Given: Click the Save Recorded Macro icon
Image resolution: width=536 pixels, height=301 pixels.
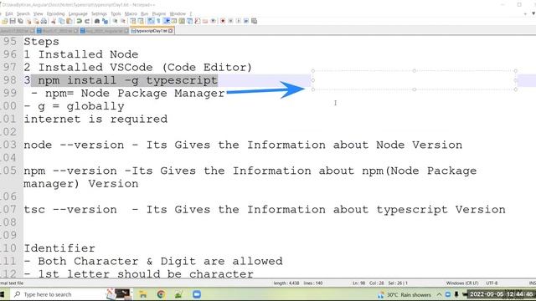Looking at the screenshot, I should pyautogui.click(x=254, y=21).
